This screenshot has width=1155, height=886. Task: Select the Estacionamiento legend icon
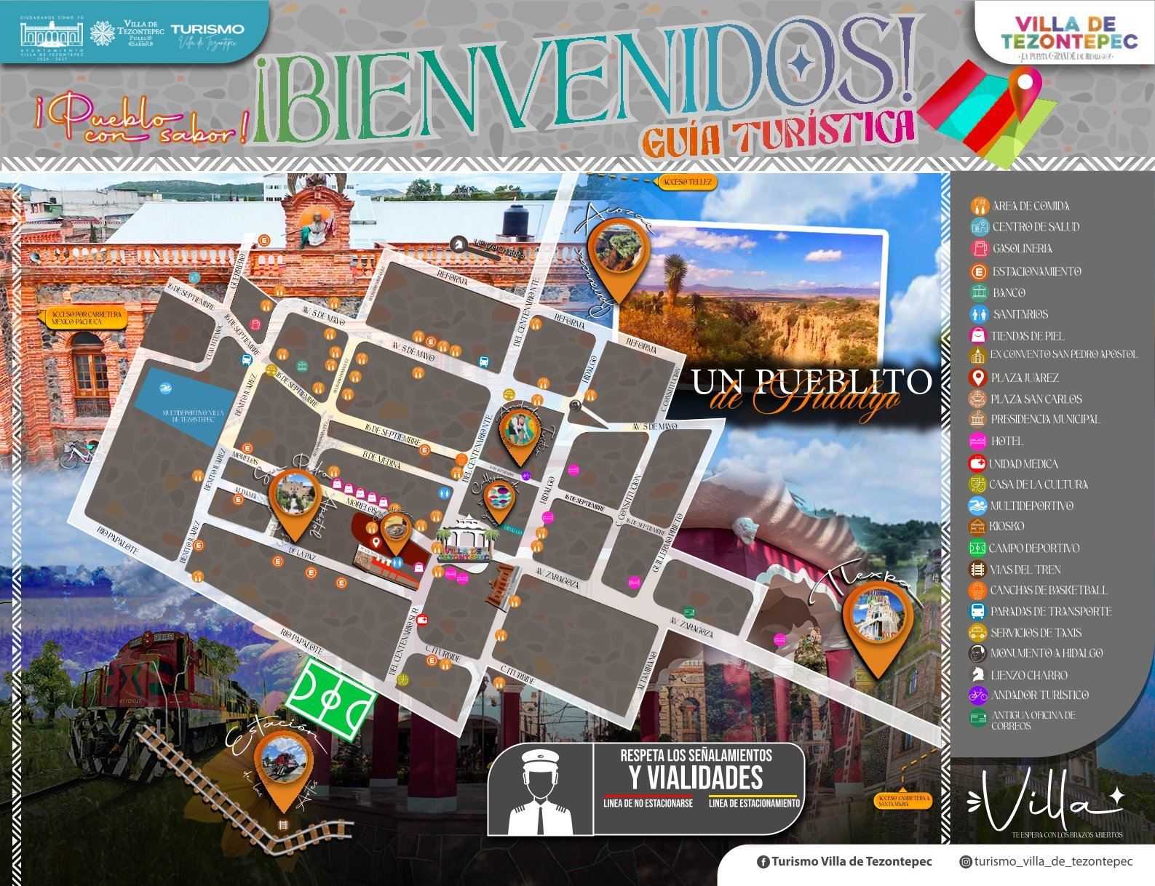(980, 271)
